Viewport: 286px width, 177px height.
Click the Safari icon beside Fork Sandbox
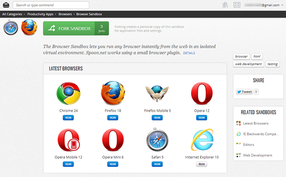(11, 28)
